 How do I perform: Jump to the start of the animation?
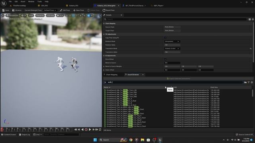tap(76, 129)
